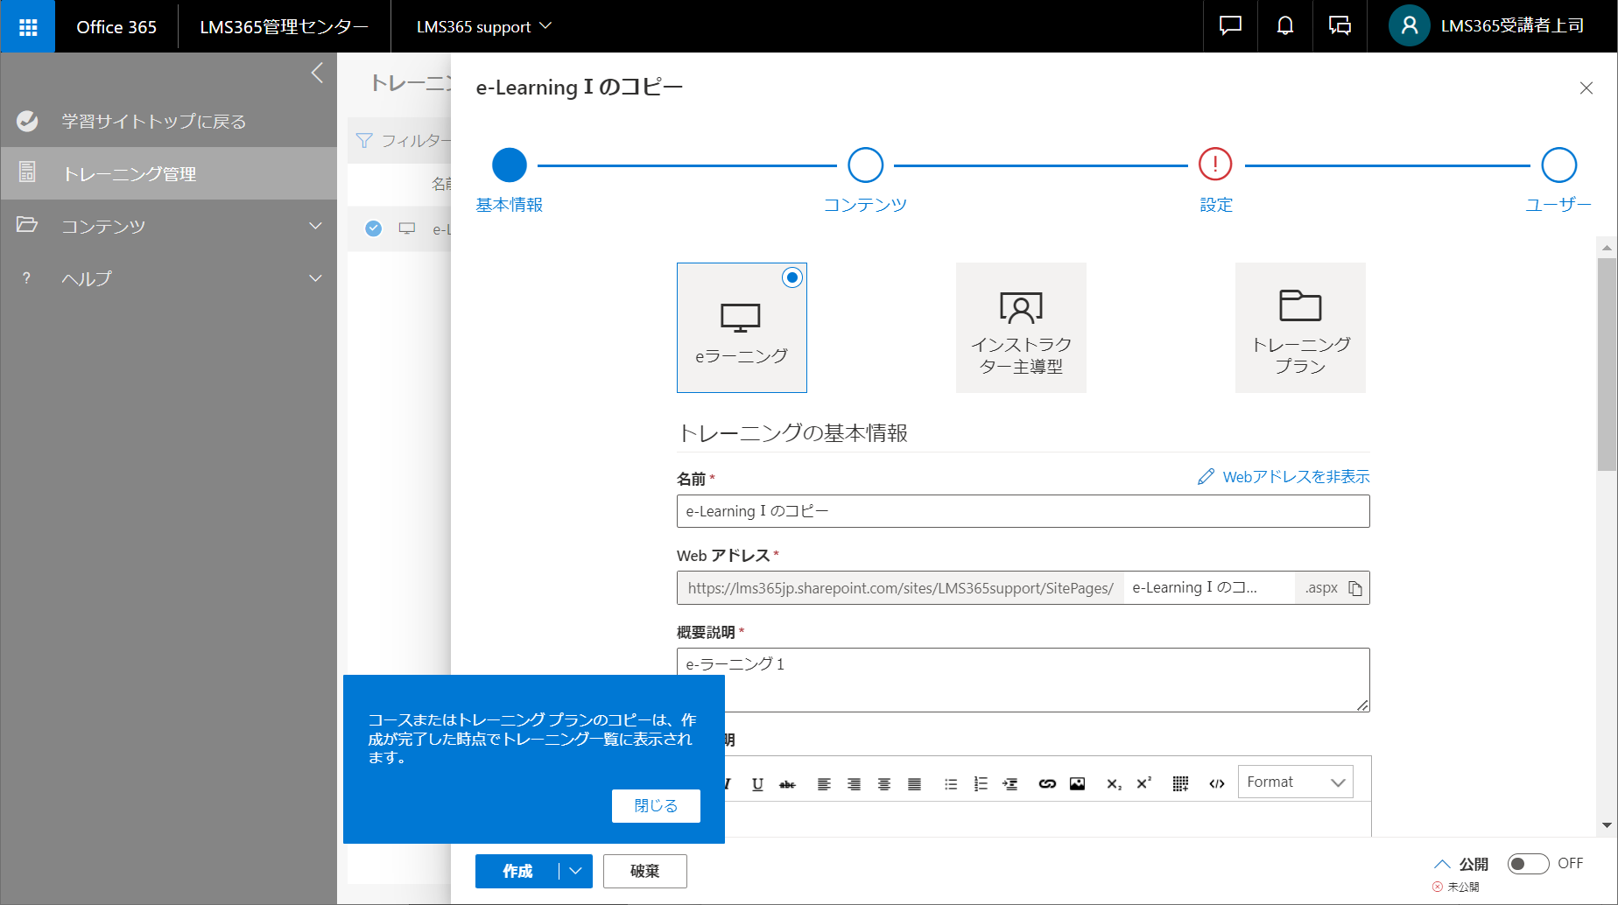Toggle the checkmark on the e-L training row
Image resolution: width=1618 pixels, height=905 pixels.
pyautogui.click(x=374, y=228)
